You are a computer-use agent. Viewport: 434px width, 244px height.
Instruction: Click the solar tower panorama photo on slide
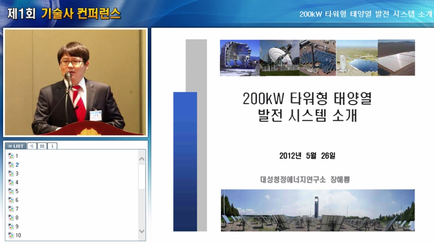(318, 210)
